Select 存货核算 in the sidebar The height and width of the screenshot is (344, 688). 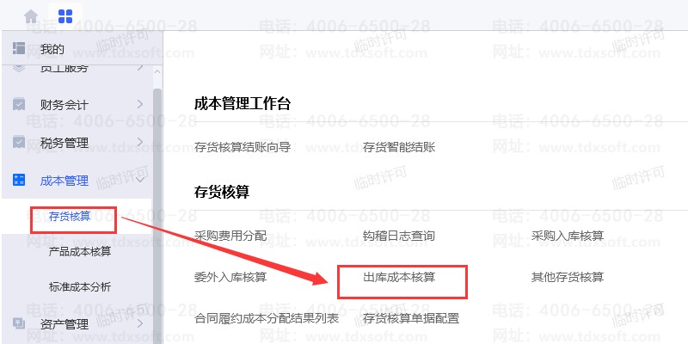(70, 217)
